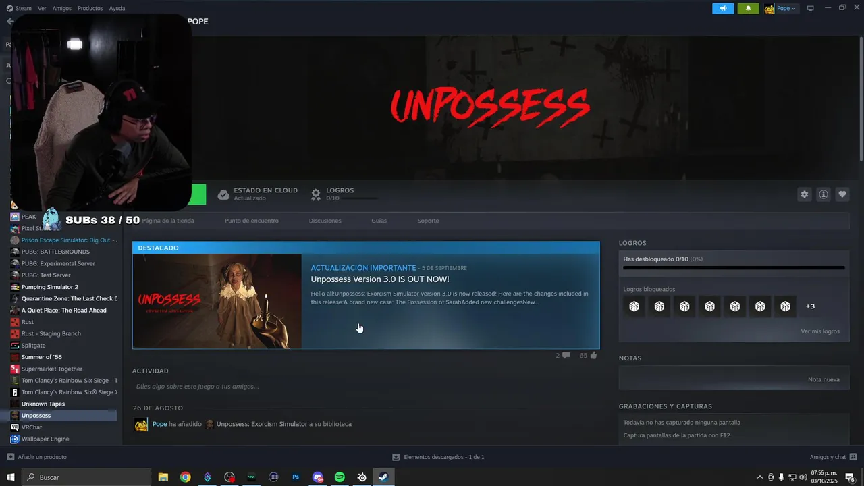Open the Windows notification center icon
The width and height of the screenshot is (864, 486).
coord(850,477)
